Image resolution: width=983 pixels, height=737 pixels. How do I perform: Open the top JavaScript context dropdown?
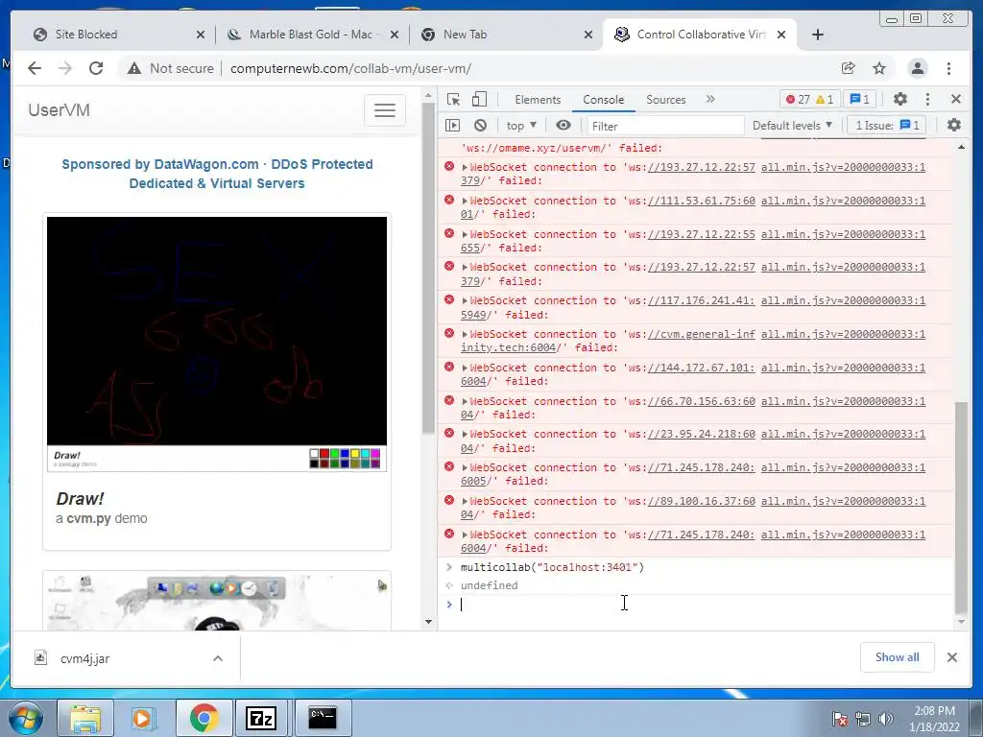click(x=521, y=126)
